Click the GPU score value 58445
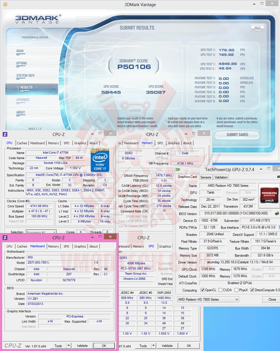 [111, 92]
